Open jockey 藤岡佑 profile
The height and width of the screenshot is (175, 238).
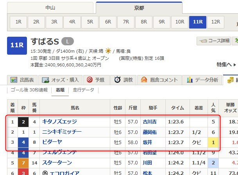[150, 132]
